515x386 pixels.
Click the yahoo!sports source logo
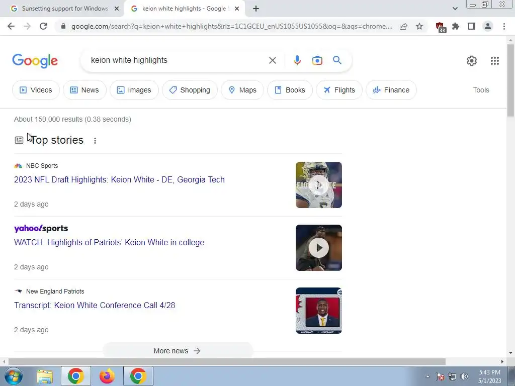pyautogui.click(x=41, y=229)
